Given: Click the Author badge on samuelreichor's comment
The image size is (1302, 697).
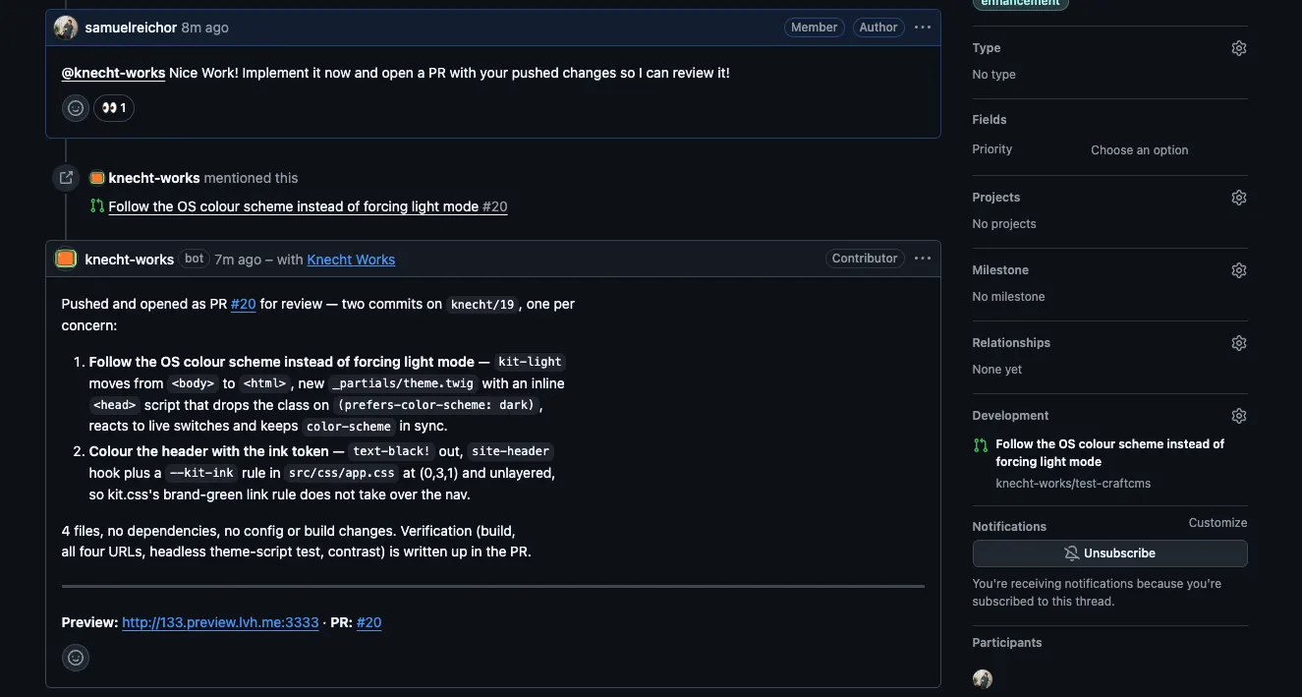Looking at the screenshot, I should tap(878, 28).
